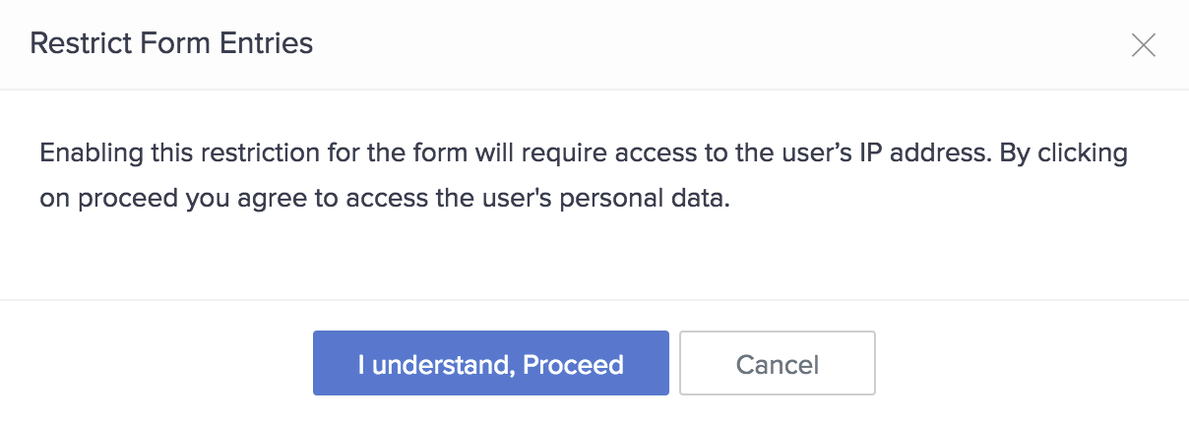Close the Restrict Form Entries dialog
Viewport: 1189px width, 423px height.
pos(1143,45)
